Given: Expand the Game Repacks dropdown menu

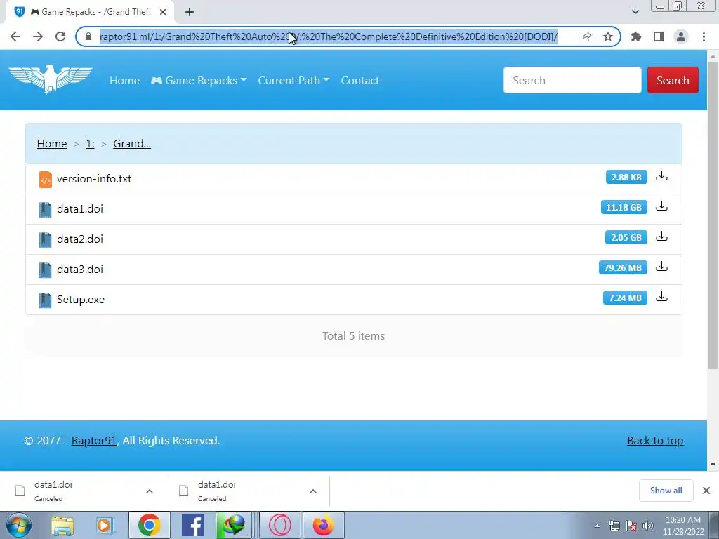Looking at the screenshot, I should click(199, 80).
